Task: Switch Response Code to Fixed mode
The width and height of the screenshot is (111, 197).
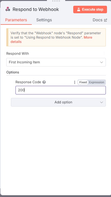Action: click(83, 82)
